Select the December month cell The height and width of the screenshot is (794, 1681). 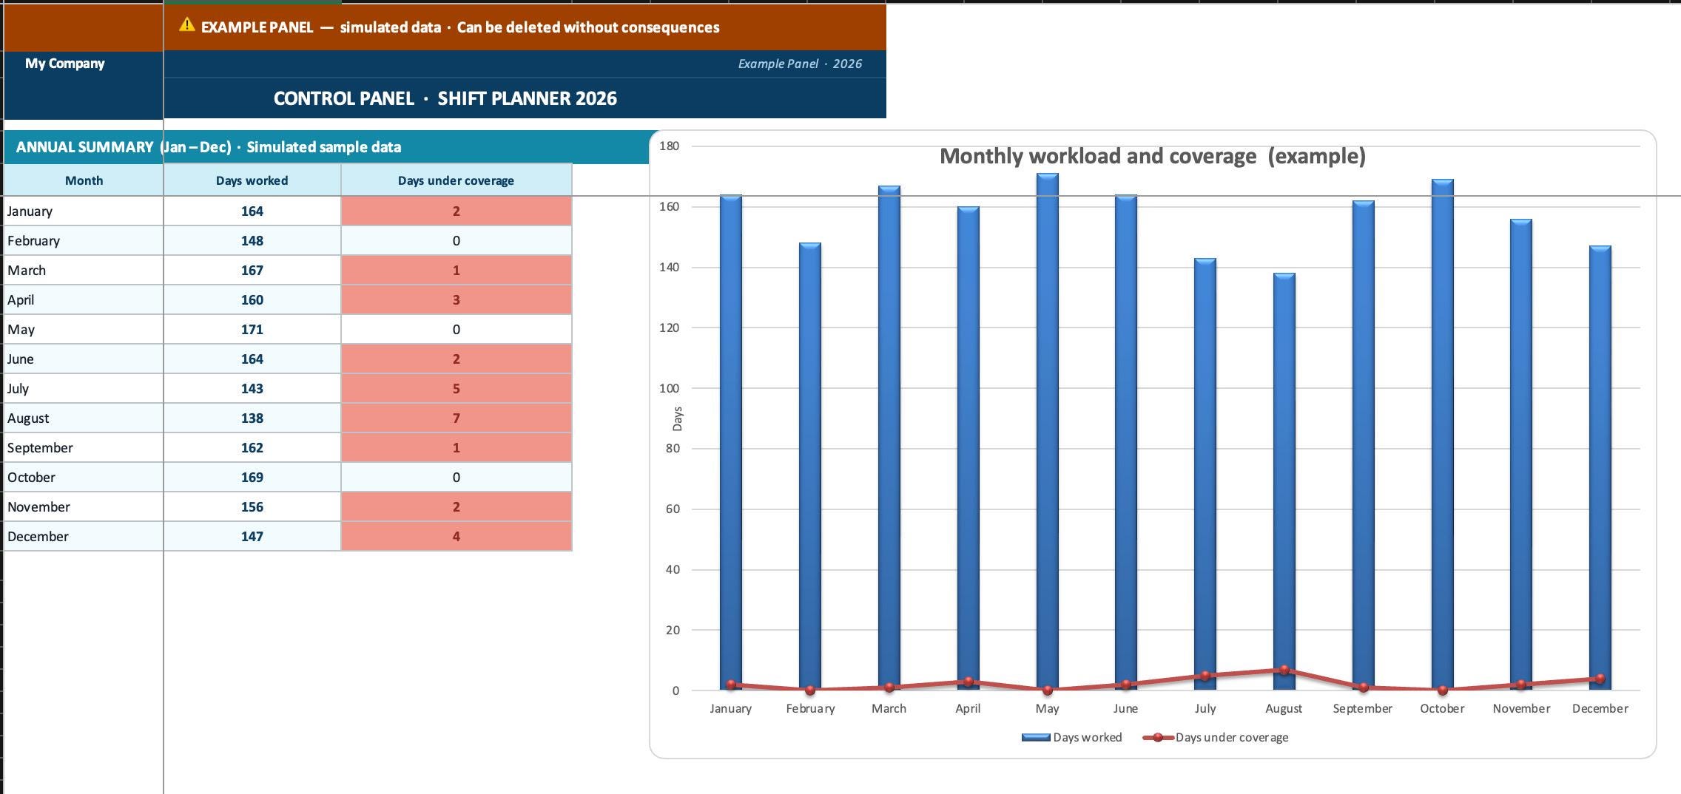tap(84, 537)
